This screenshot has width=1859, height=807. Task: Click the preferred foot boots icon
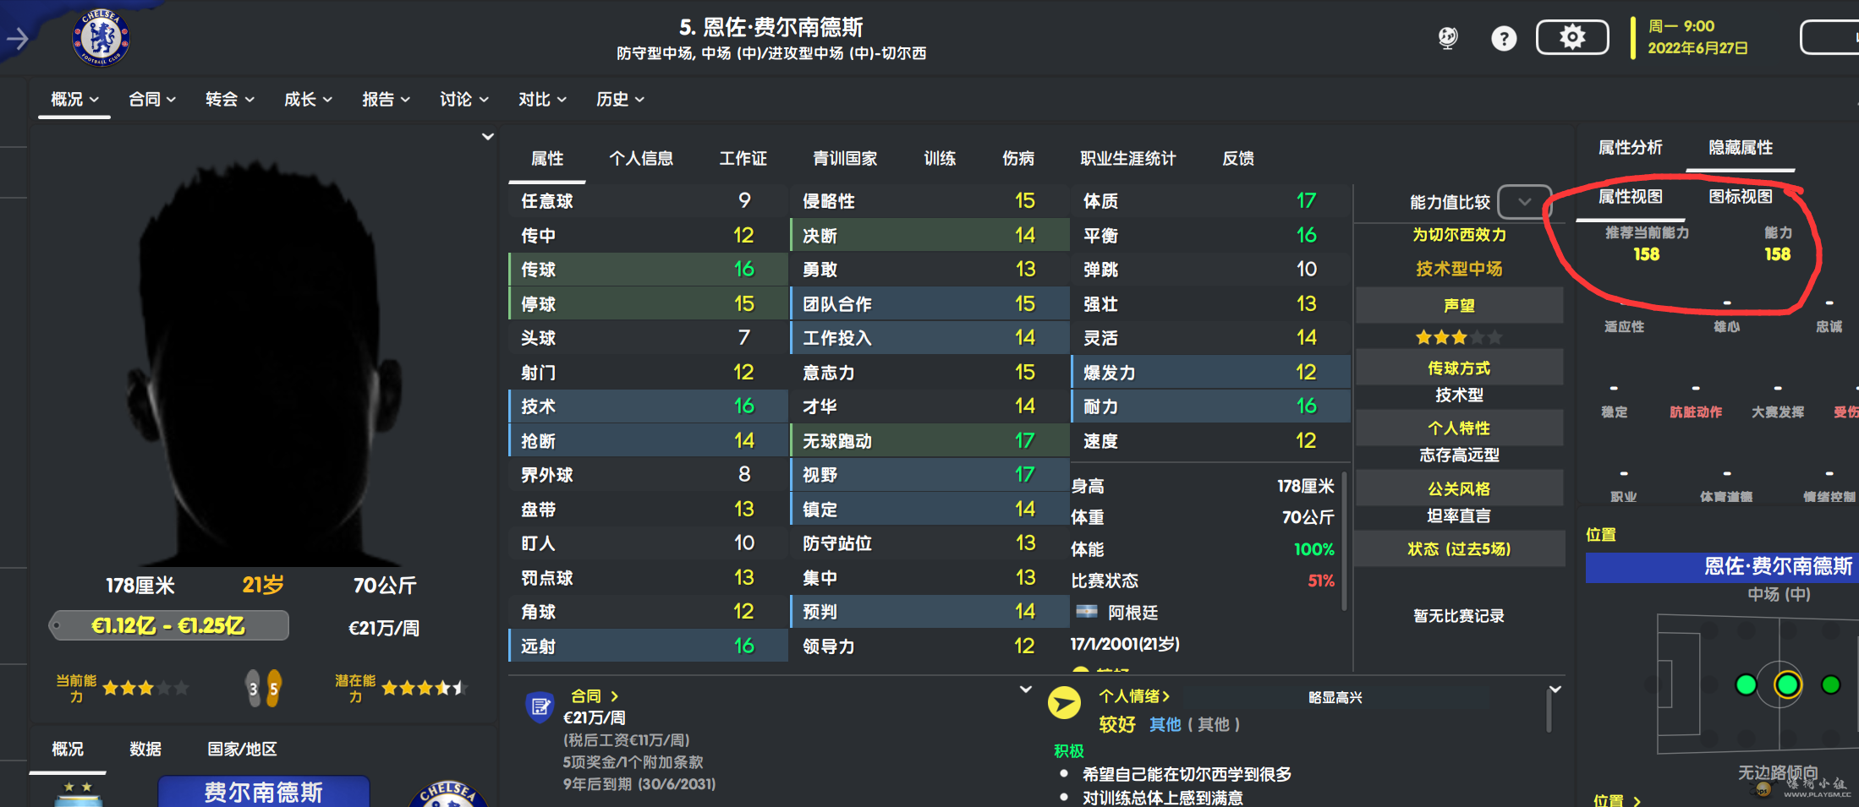click(x=262, y=689)
